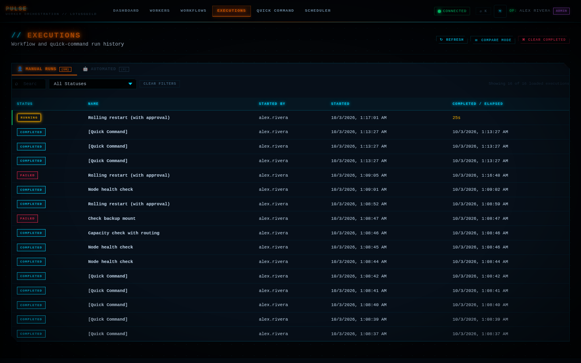Select Rolling restart started at 1:08:52 AM

290,204
